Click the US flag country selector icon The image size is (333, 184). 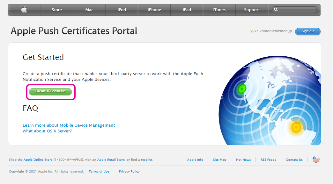tap(316, 159)
